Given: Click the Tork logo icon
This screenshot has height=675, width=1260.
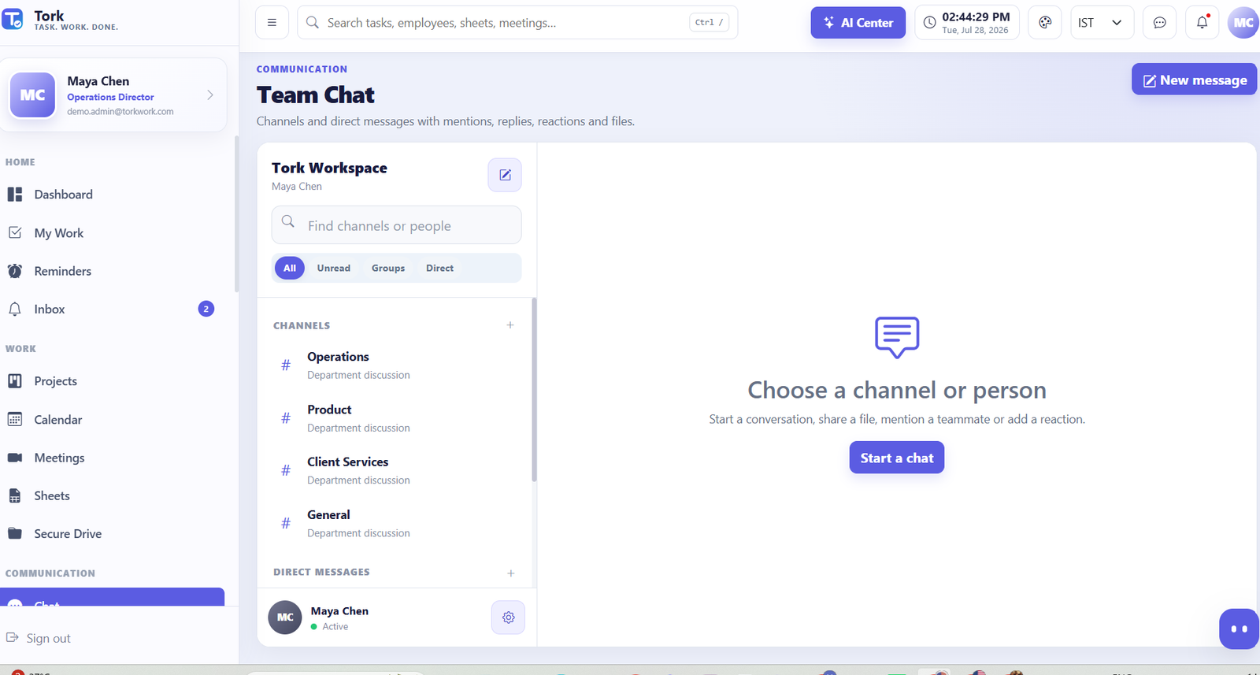Looking at the screenshot, I should click(x=13, y=18).
